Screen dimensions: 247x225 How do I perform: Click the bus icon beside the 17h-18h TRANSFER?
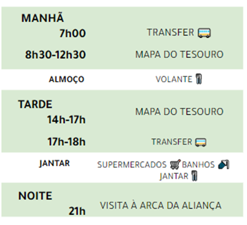[x=201, y=142]
